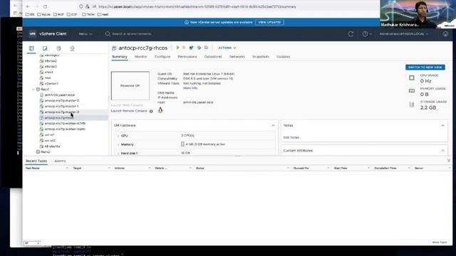This screenshot has height=256, width=456.
Task: Select the Rack2 tree node
Action: 45,152
